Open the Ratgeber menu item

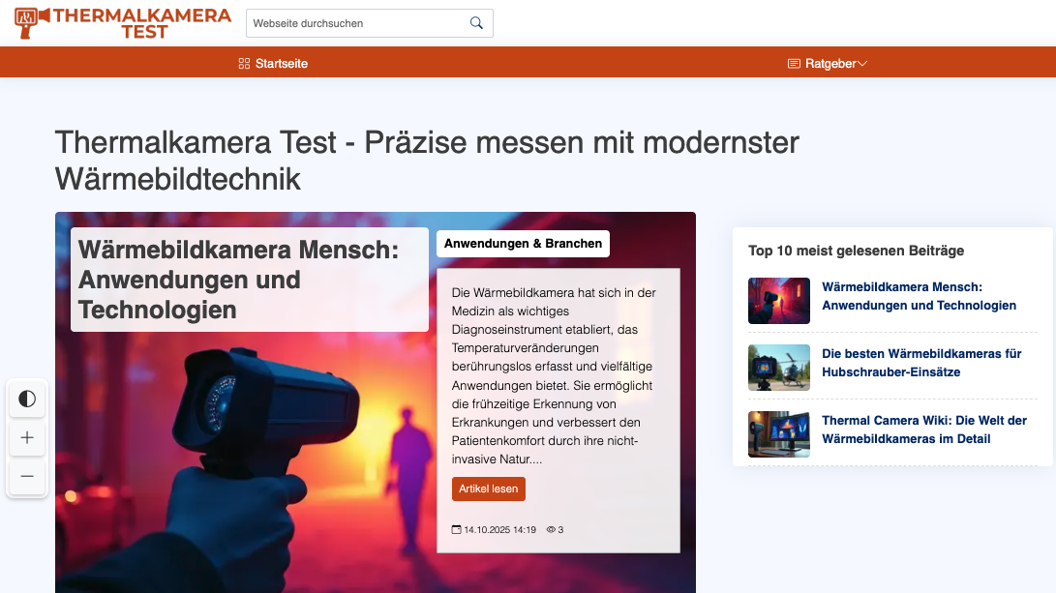click(x=830, y=64)
